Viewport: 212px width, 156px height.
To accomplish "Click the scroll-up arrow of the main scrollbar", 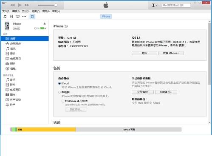I will click(209, 21).
